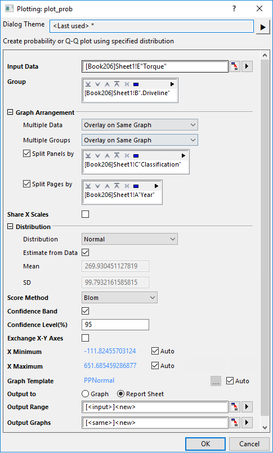Screen dimensions: 273x453
Task: Click remove (X) icon in Split Panels box
Action: pyautogui.click(x=126, y=156)
